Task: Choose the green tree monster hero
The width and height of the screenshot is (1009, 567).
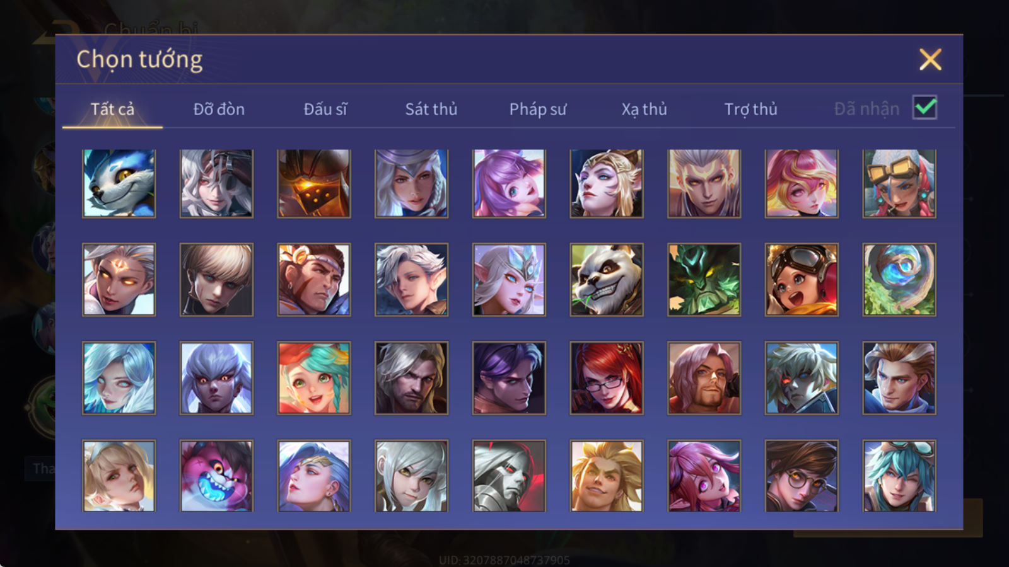Action: (x=704, y=280)
